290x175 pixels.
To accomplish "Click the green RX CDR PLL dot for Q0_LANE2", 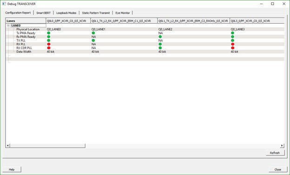I will 160,48.
